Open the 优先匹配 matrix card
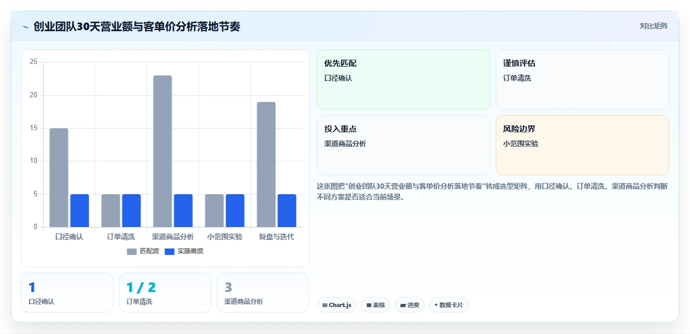Screen dimensions: 690x334 (x=404, y=80)
